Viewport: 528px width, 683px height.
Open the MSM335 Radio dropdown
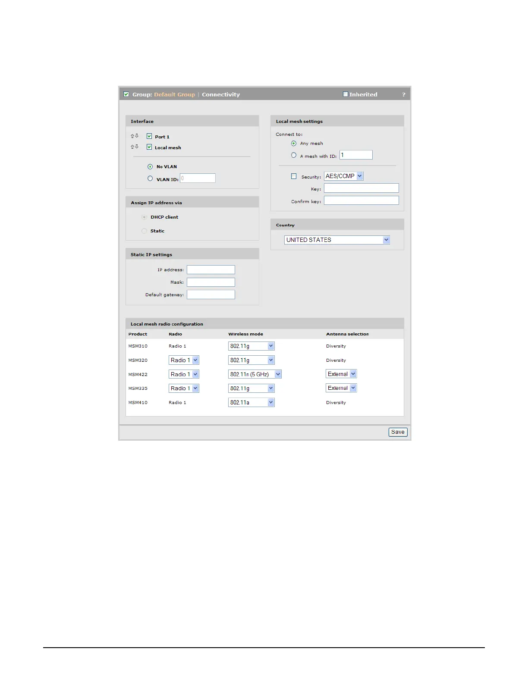pos(184,388)
